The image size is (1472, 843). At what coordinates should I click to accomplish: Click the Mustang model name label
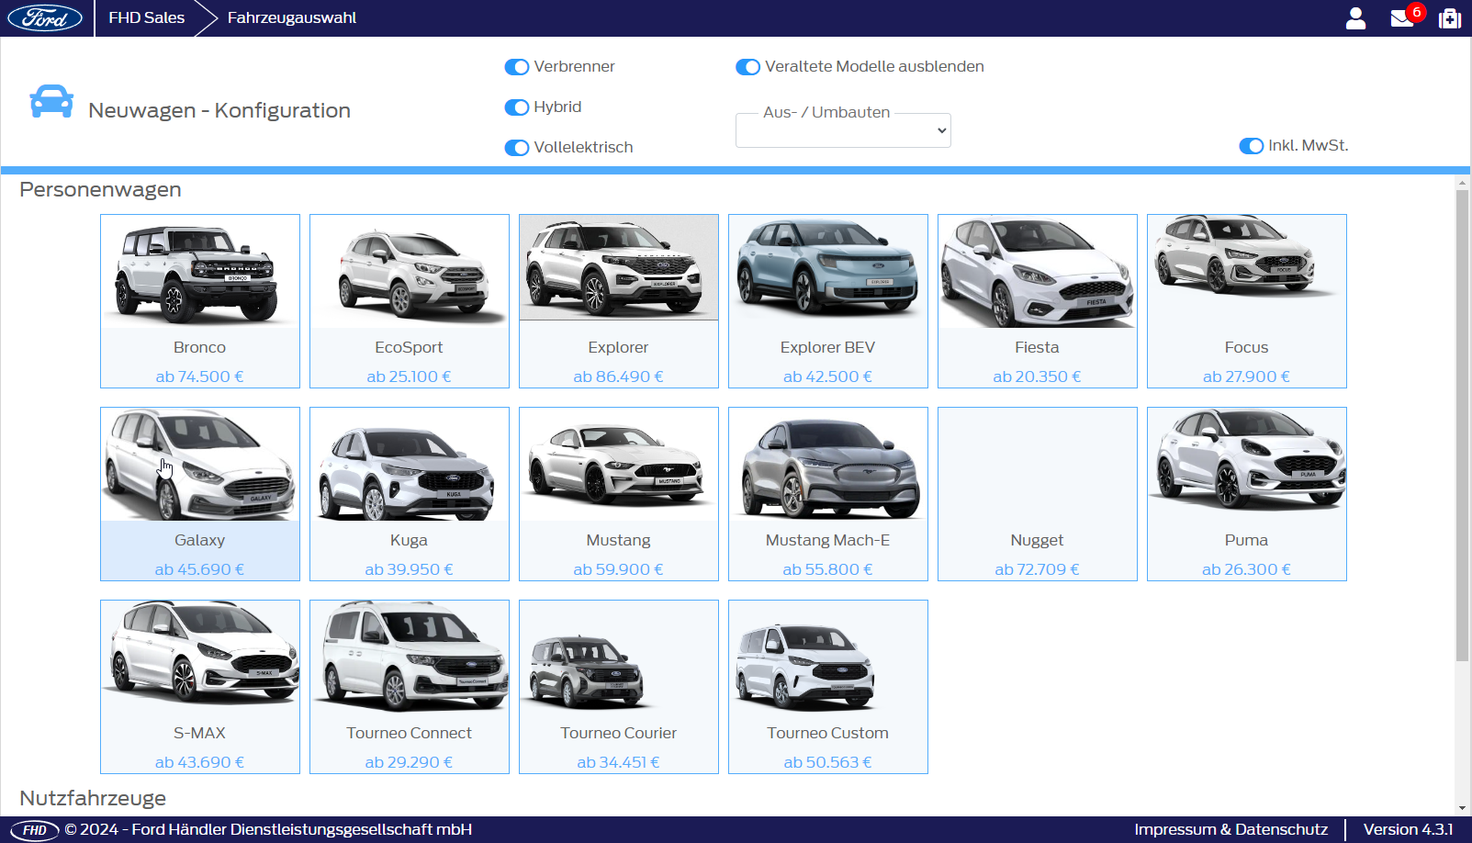point(618,541)
